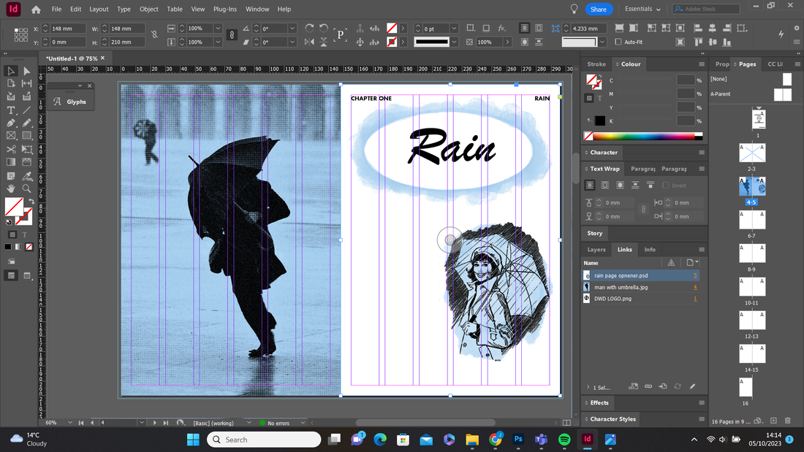Click Edit Original pencil icon
804x452 pixels.
pos(692,386)
